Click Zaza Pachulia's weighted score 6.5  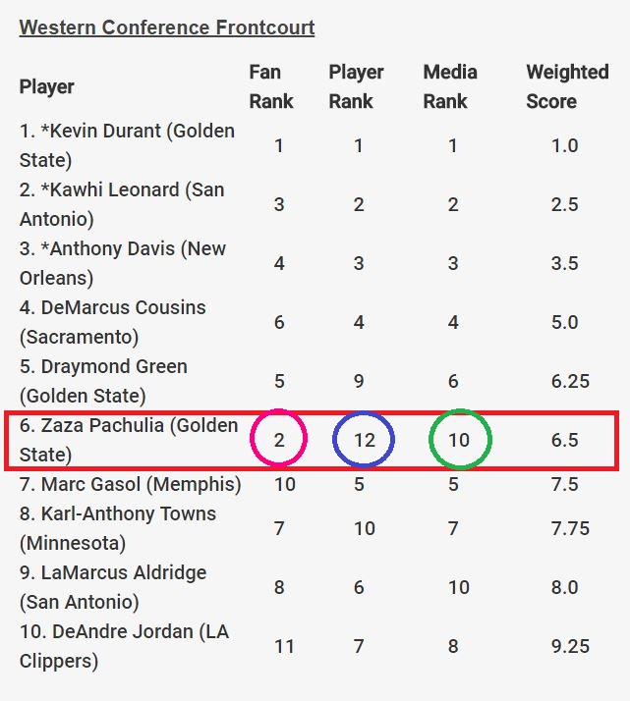pos(565,440)
